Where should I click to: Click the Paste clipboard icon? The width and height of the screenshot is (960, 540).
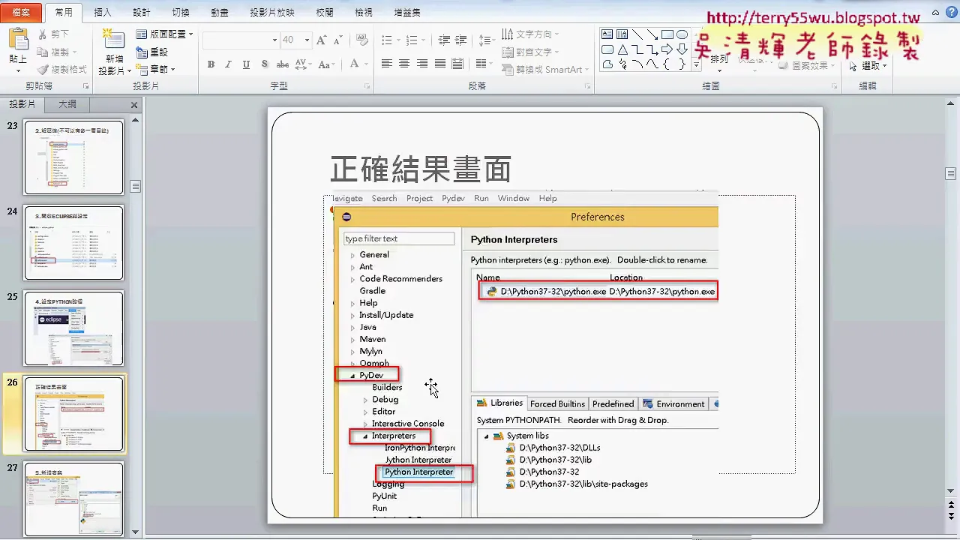coord(18,40)
